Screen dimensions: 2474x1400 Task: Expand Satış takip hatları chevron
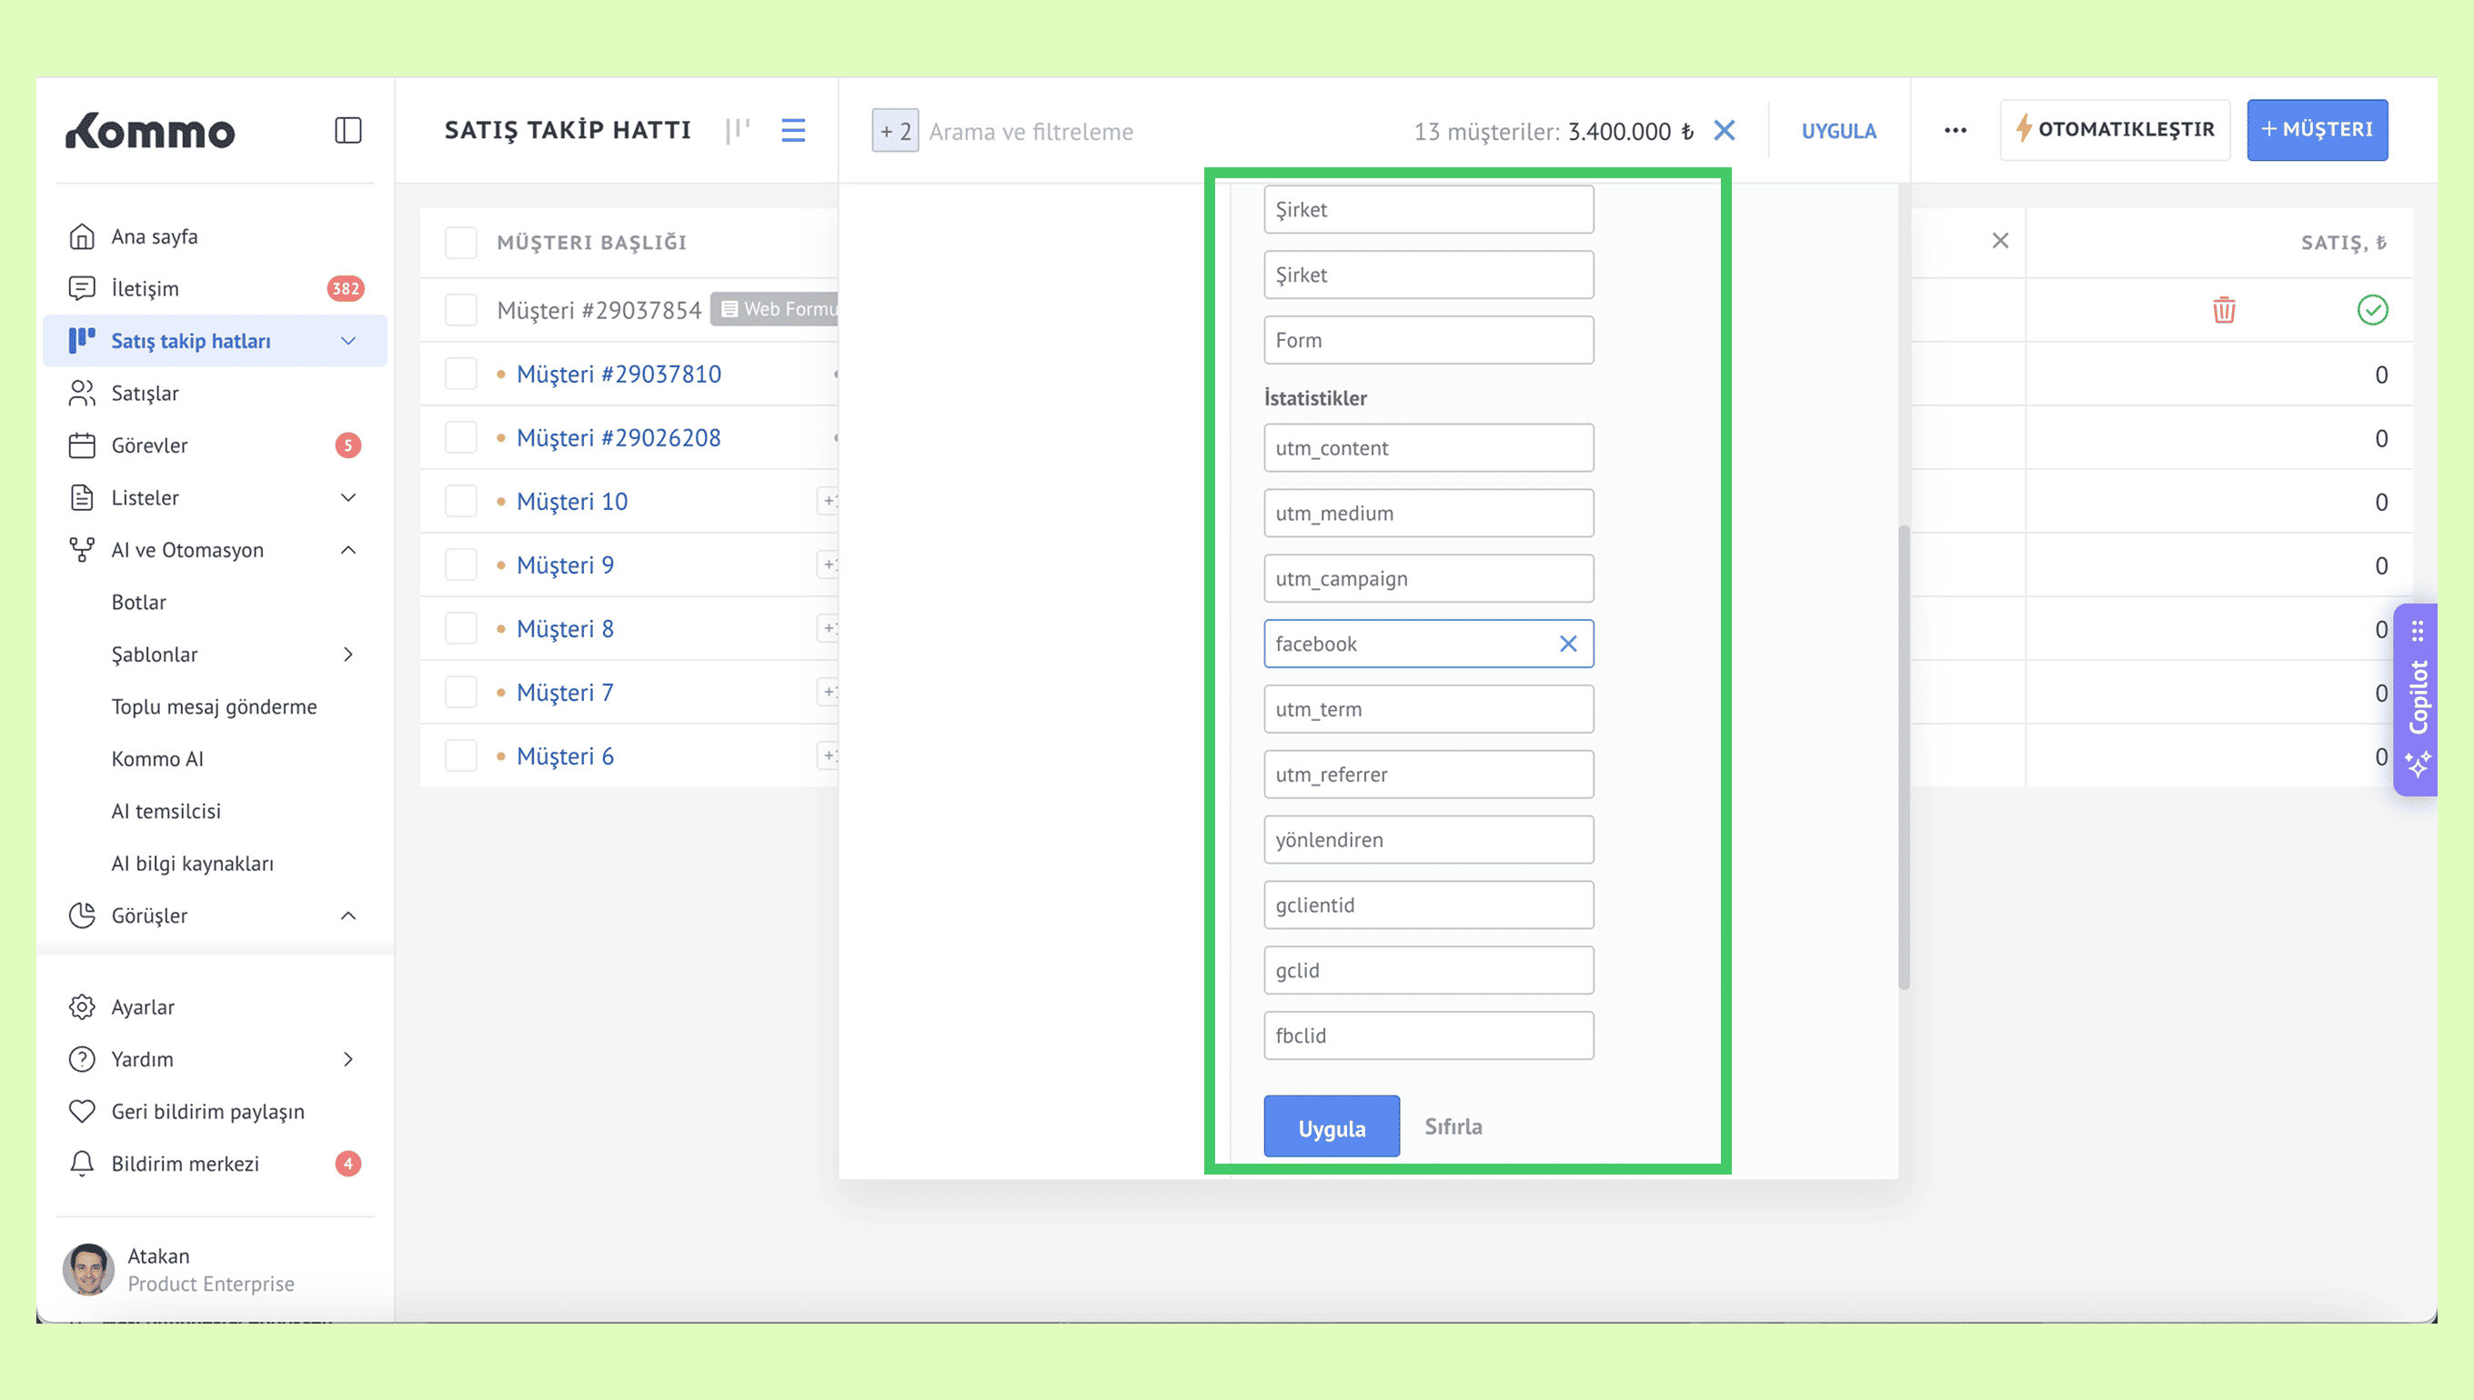pyautogui.click(x=348, y=340)
